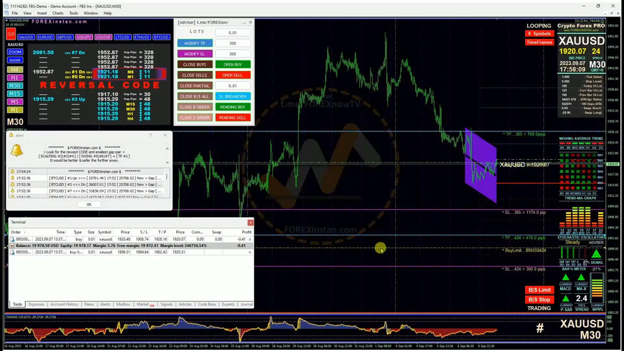
Task: Sort by the Profit column header
Action: (x=246, y=232)
